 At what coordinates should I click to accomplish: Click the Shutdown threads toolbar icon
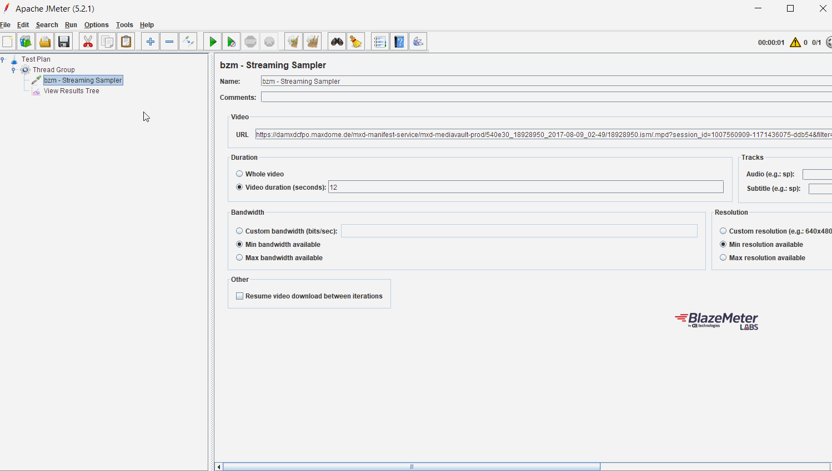tap(269, 42)
